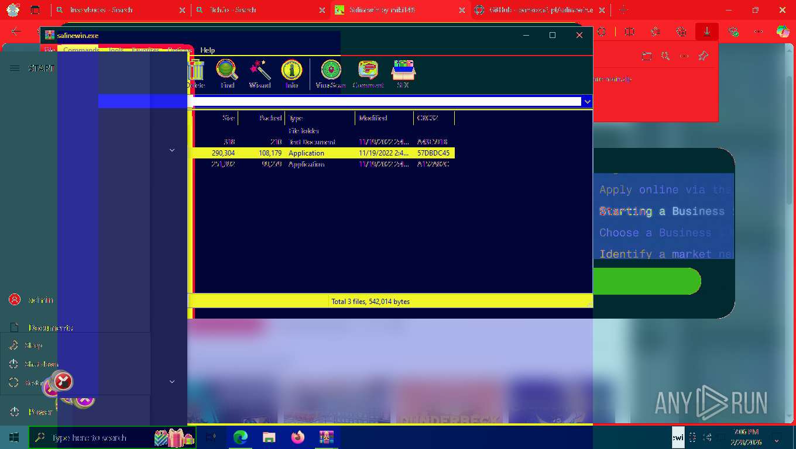Open downloads folder in Downloads panel

coord(647,56)
